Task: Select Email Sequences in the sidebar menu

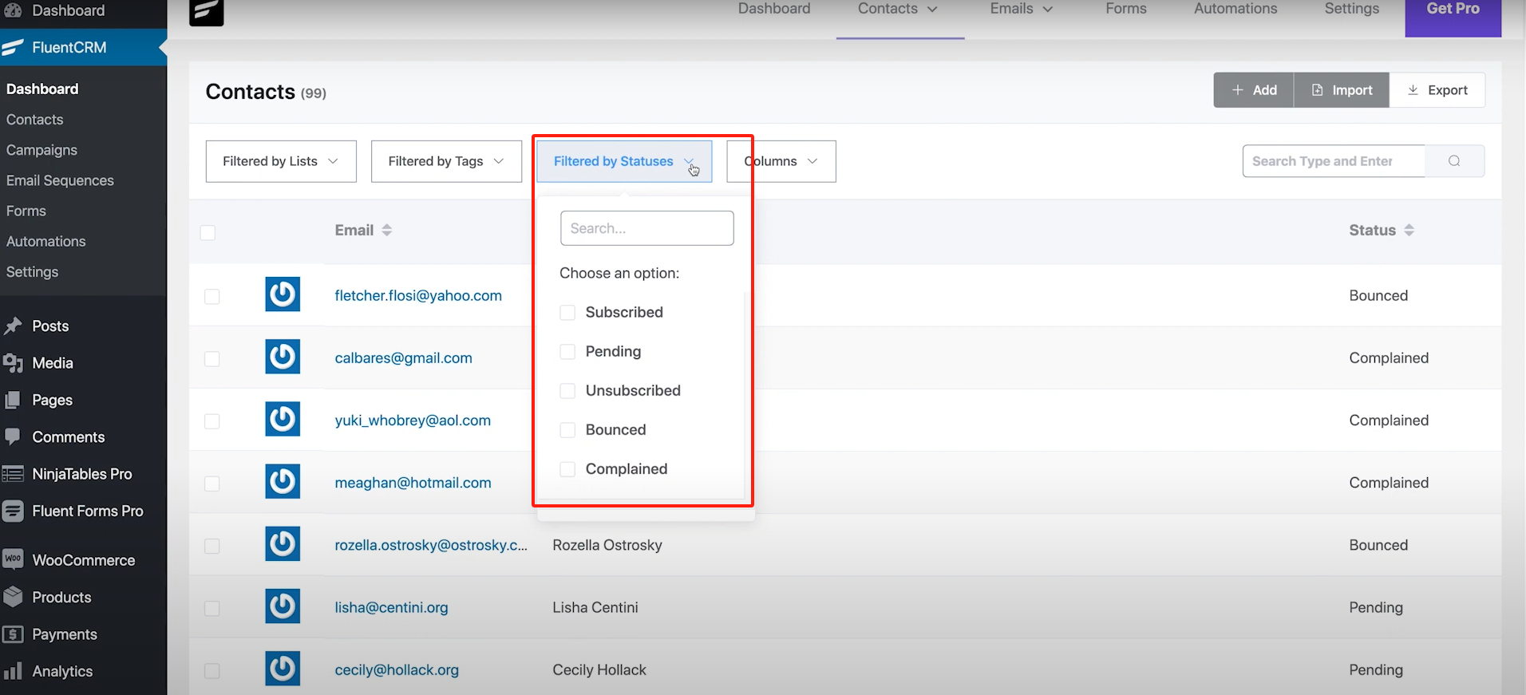Action: [60, 180]
